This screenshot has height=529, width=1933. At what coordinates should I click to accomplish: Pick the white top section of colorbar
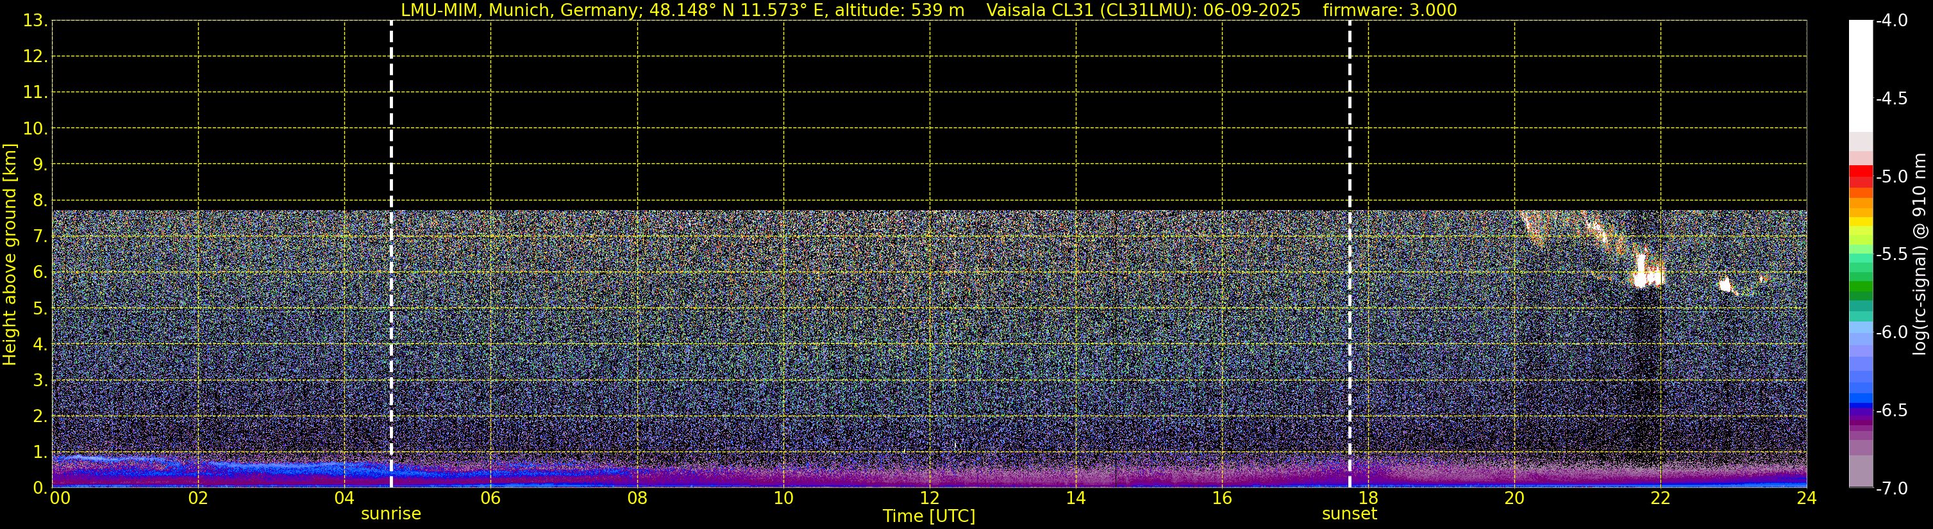coord(1860,75)
